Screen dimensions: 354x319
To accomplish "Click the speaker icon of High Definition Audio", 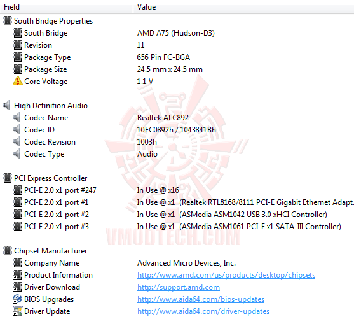I will [7, 106].
